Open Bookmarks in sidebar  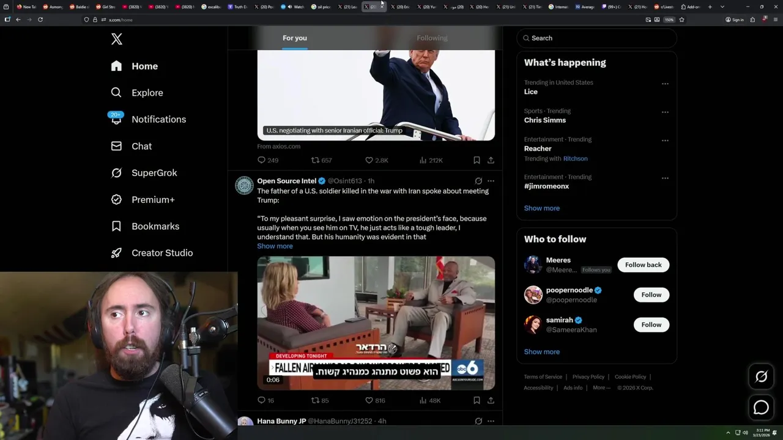pyautogui.click(x=145, y=226)
